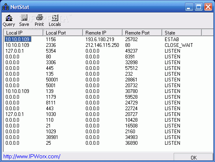Select local port 110 cell
Screen dimensions: 215x162
coord(50,120)
